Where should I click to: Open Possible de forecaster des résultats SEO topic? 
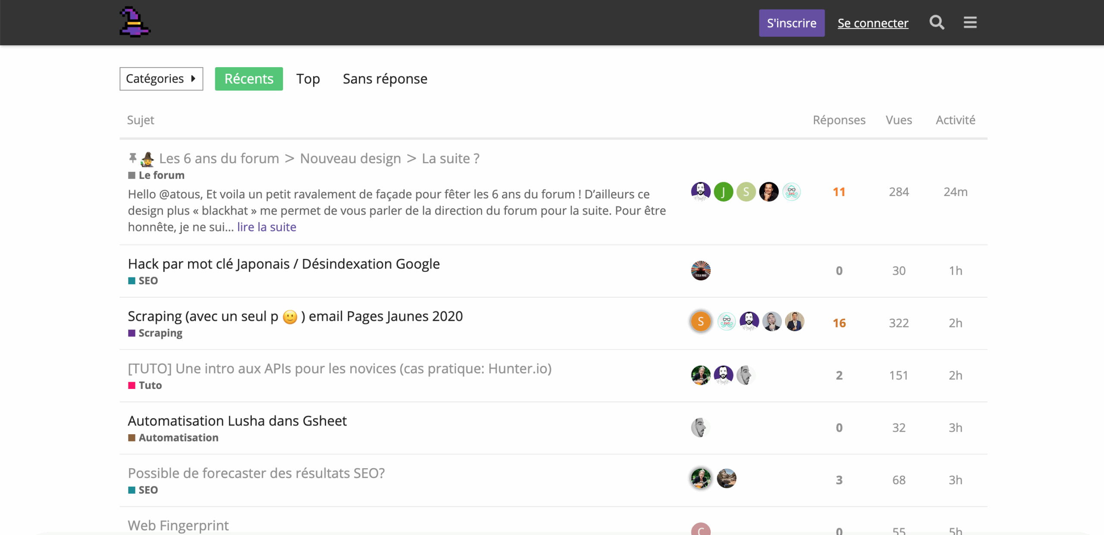(256, 473)
